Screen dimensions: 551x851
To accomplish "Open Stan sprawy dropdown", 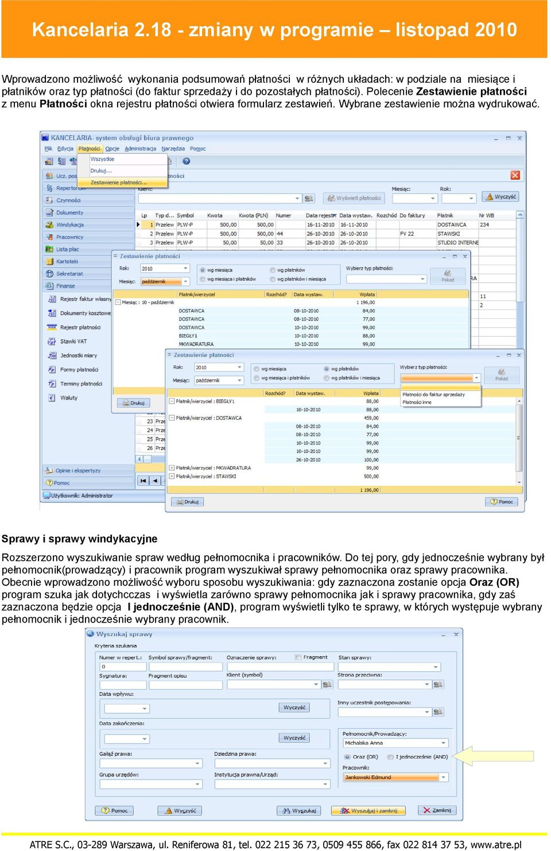I will click(x=436, y=667).
